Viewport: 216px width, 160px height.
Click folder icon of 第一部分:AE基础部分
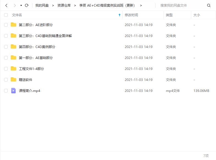pyautogui.click(x=13, y=58)
